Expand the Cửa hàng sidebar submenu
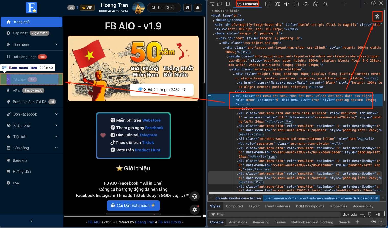The height and width of the screenshot is (228, 388). click(32, 148)
